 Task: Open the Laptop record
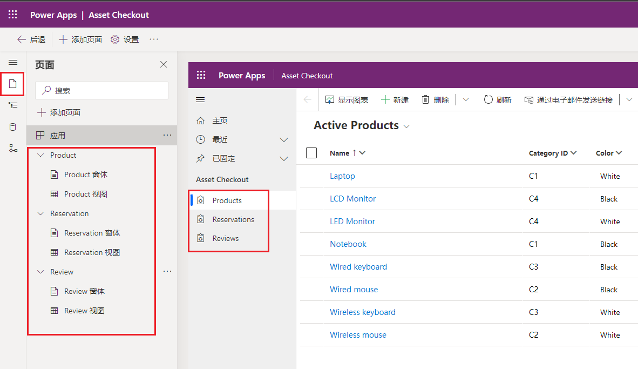coord(342,176)
